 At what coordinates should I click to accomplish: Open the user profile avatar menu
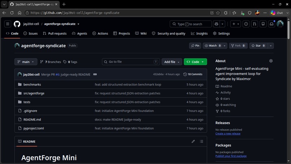[x=280, y=24]
